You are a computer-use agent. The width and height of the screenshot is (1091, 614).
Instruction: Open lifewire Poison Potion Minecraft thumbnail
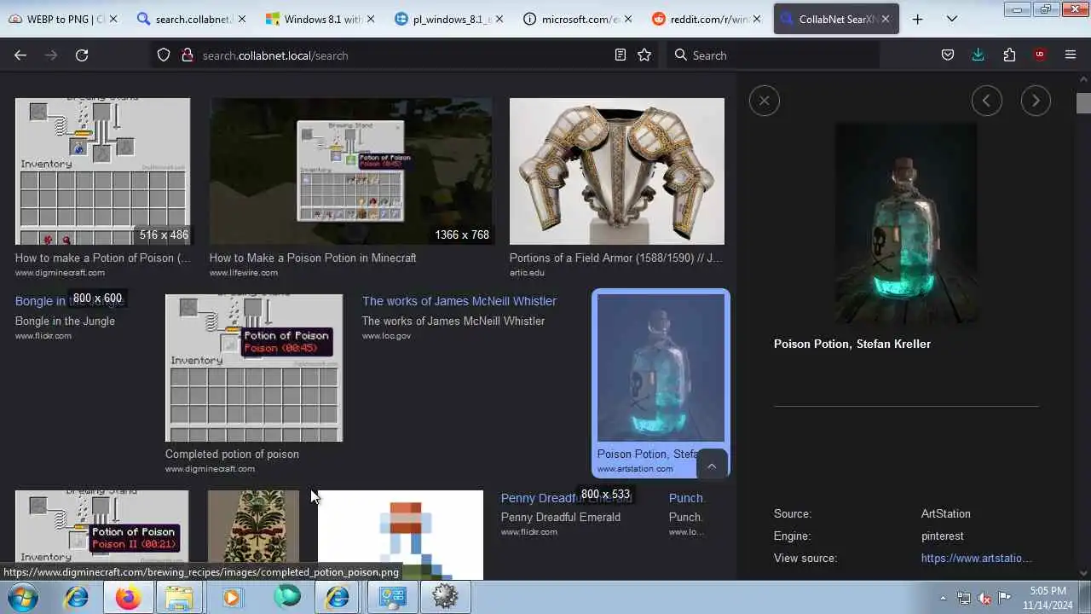point(351,171)
